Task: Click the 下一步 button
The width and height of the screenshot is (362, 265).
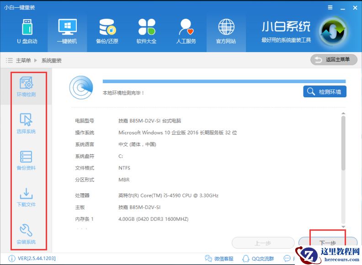Action: point(328,243)
